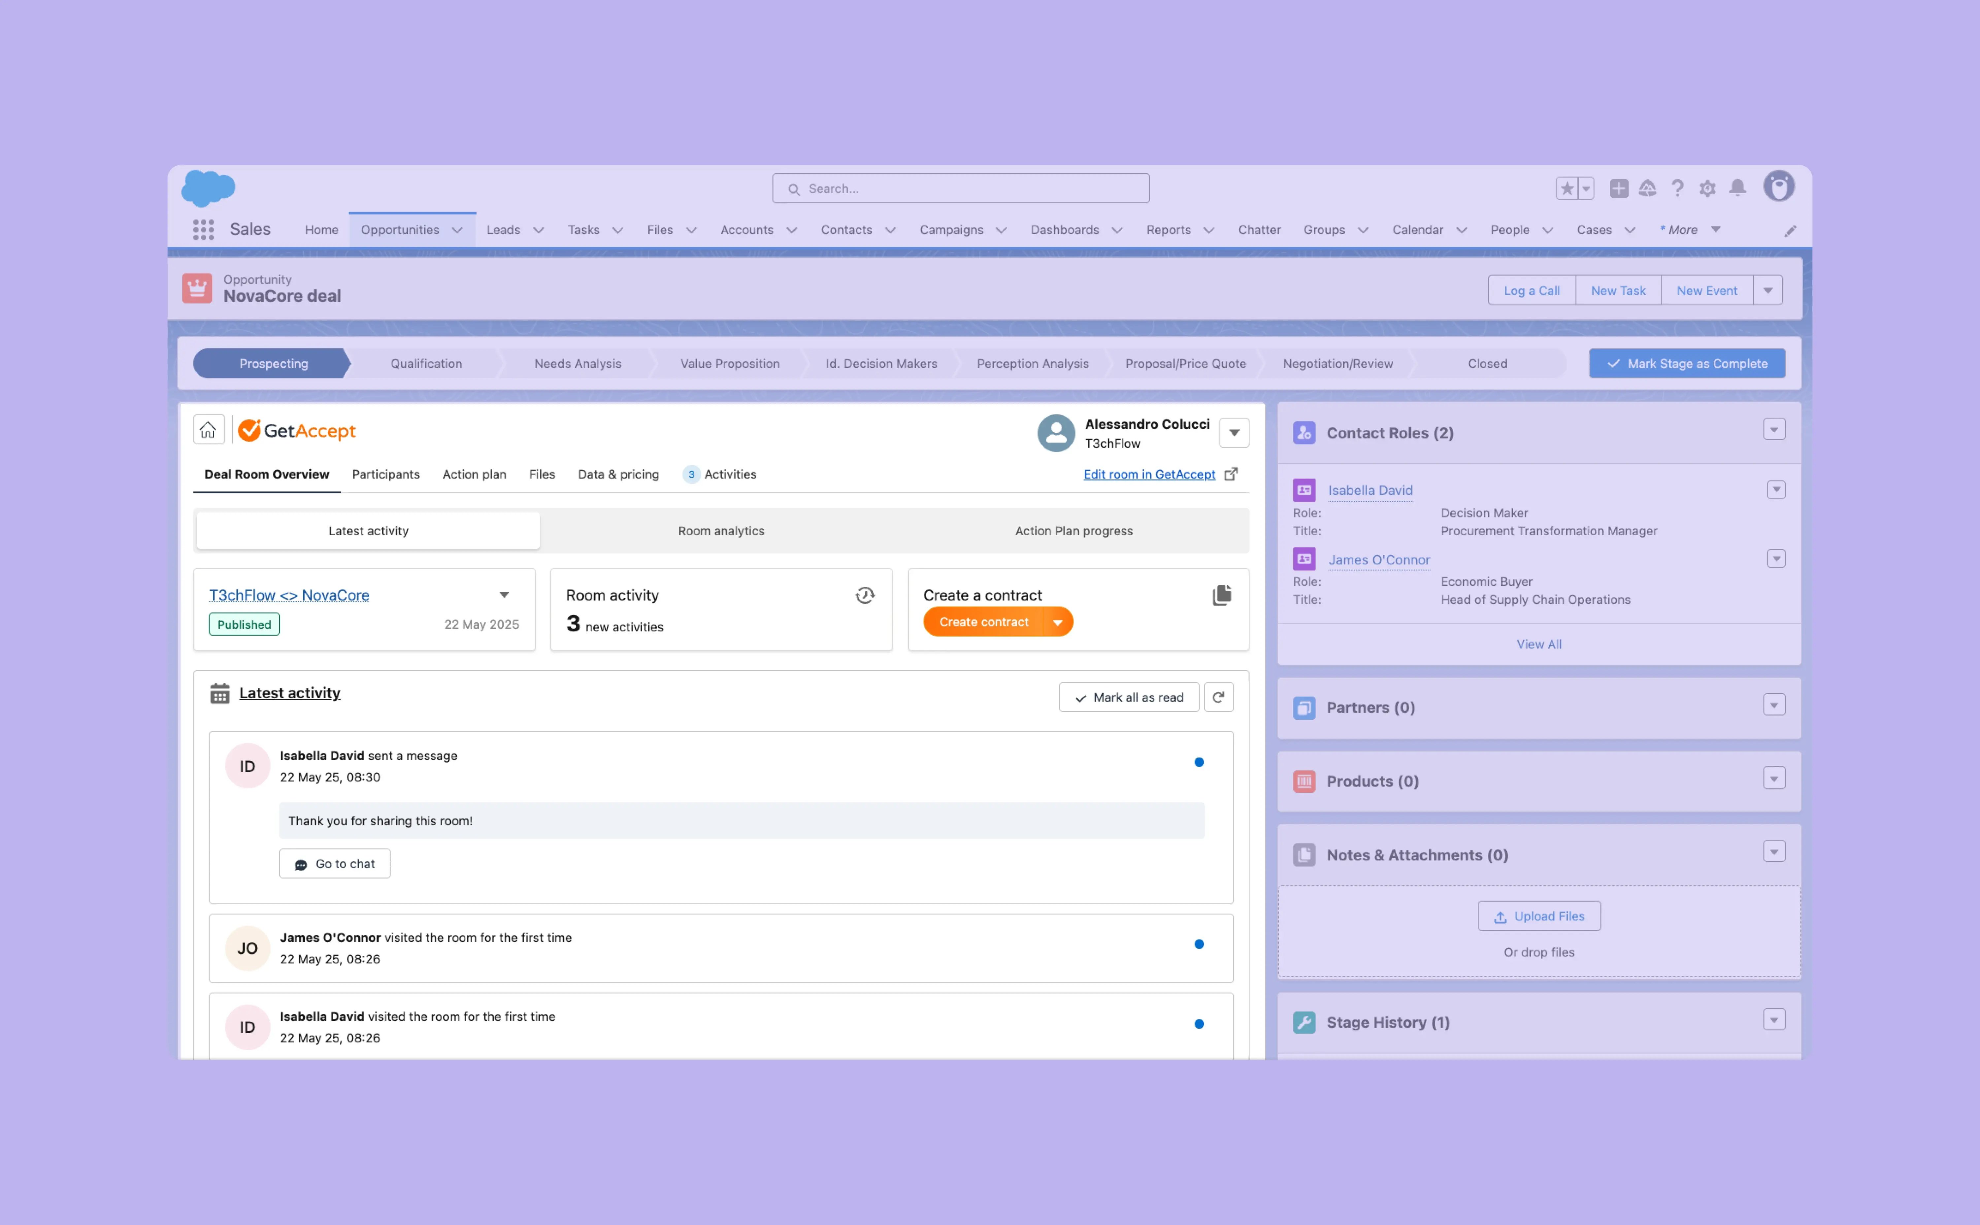Click the Partners panel icon
Screen dimensions: 1980x1225
click(x=1304, y=708)
